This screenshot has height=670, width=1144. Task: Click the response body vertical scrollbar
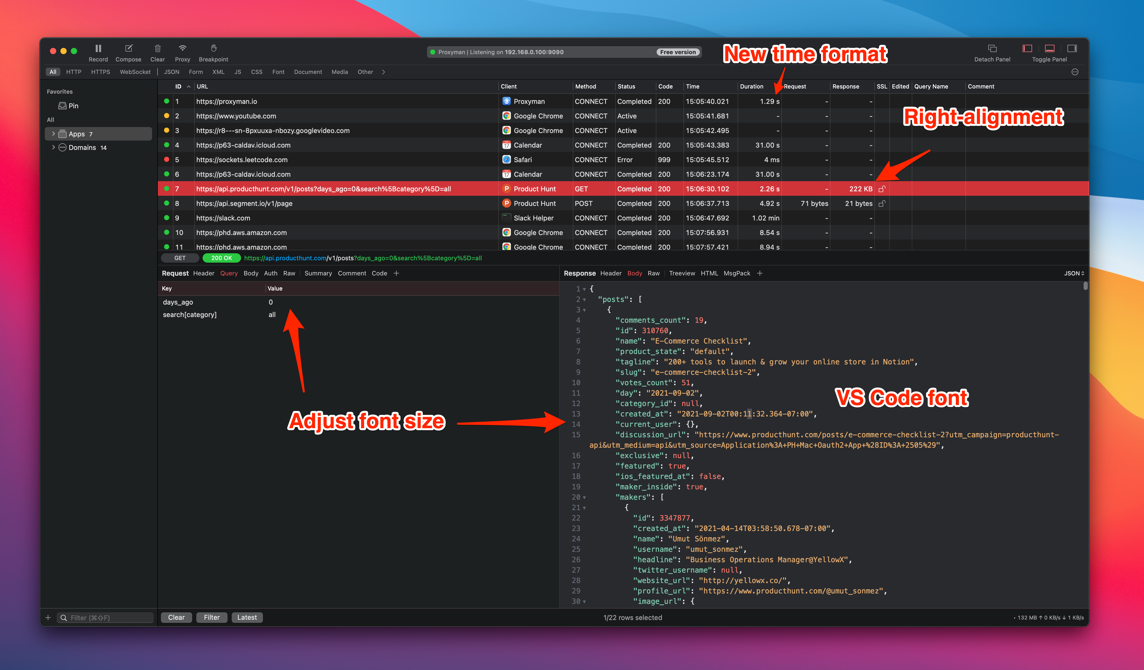1085,286
